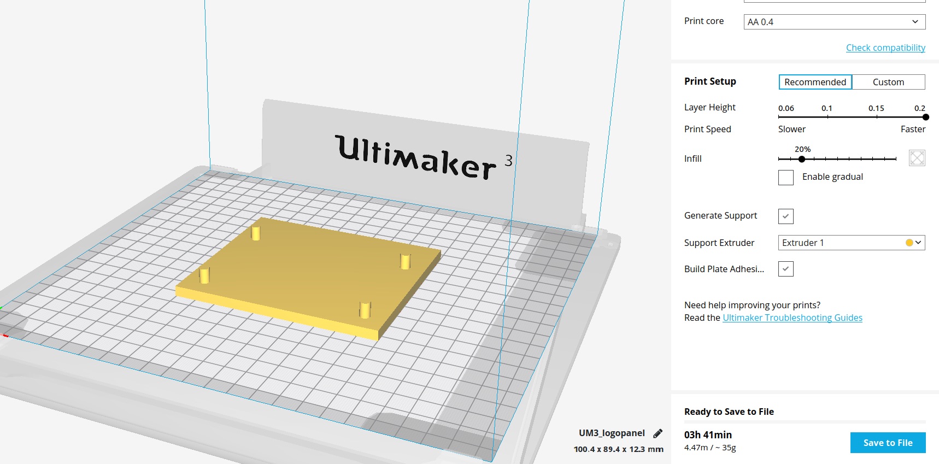Click the Save to File button

point(888,443)
